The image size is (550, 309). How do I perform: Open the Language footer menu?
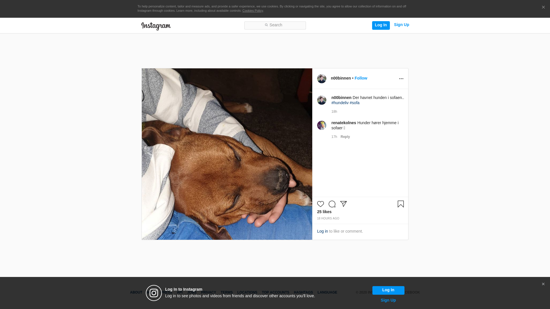(327, 292)
